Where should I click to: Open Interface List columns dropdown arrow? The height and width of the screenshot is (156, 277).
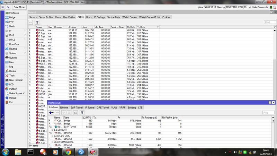pyautogui.click(x=273, y=118)
